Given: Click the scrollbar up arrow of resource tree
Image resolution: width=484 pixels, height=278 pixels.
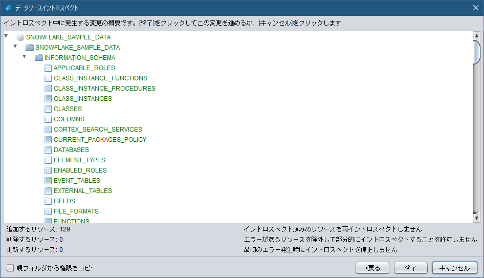Looking at the screenshot, I should [477, 36].
